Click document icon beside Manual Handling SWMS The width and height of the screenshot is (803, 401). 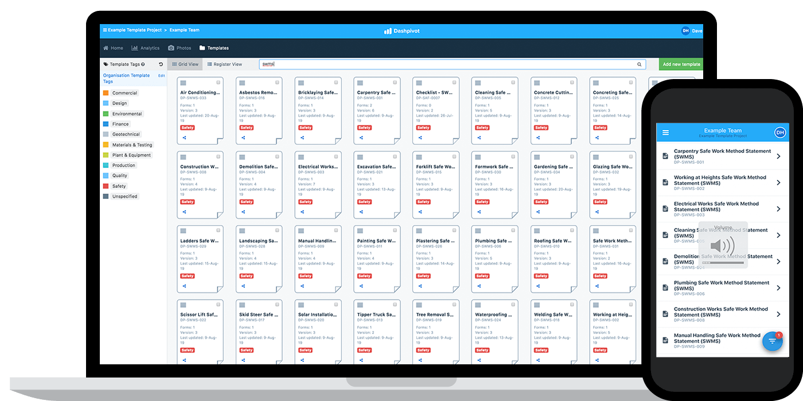pyautogui.click(x=665, y=340)
